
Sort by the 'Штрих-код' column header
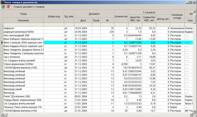pos(54,16)
